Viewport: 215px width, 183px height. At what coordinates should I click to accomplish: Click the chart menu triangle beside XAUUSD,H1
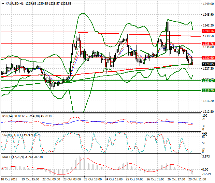(x=3, y=4)
